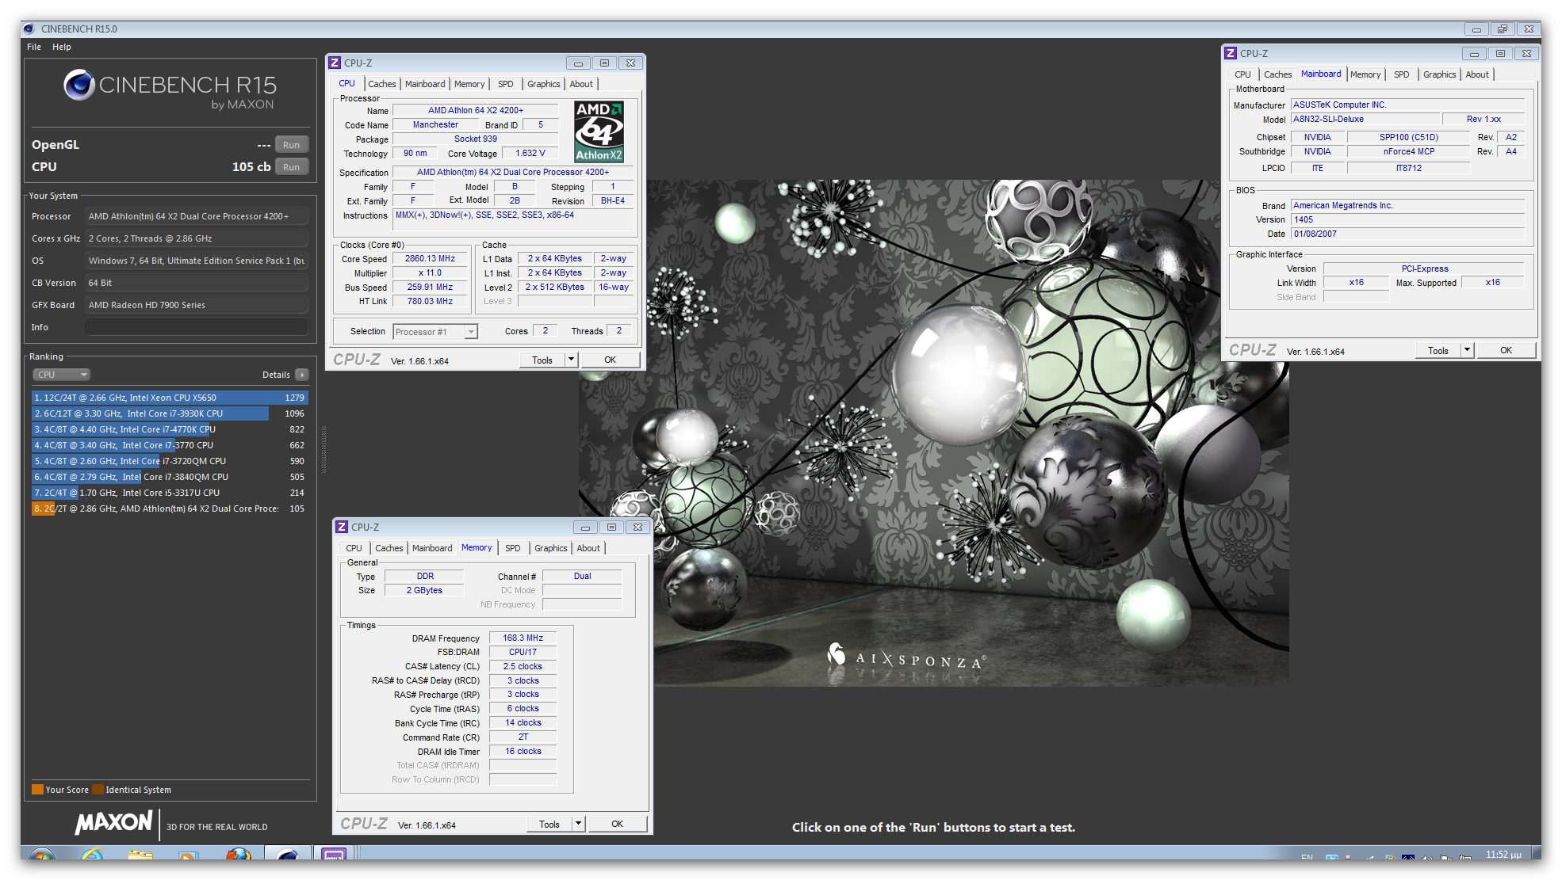This screenshot has height=880, width=1562.
Task: Click the AMD 64 Athlon X2 logo
Action: [x=599, y=131]
